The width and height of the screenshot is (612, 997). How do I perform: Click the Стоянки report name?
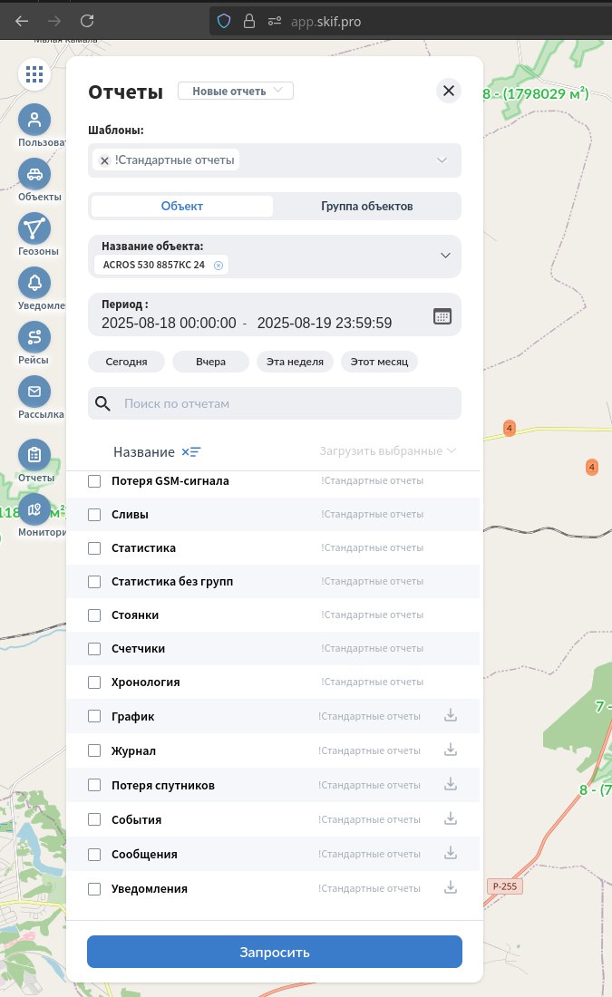click(135, 615)
